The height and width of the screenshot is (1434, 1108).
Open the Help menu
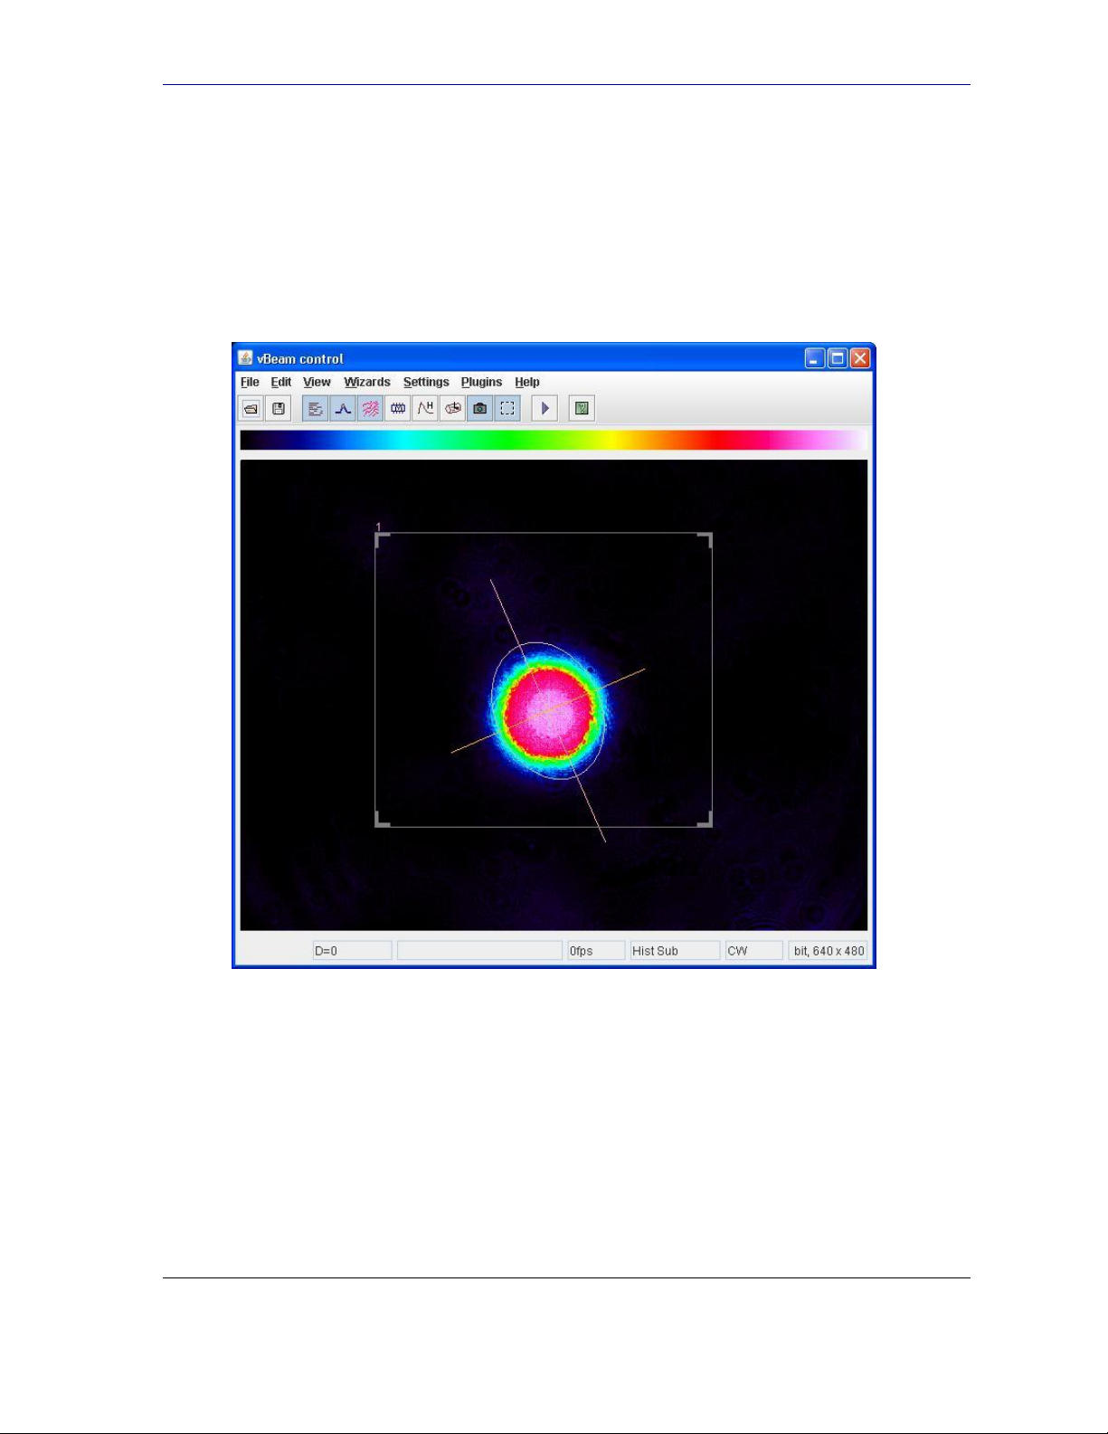527,382
